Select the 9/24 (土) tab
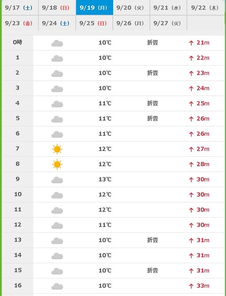The height and width of the screenshot is (296, 226). tap(57, 23)
